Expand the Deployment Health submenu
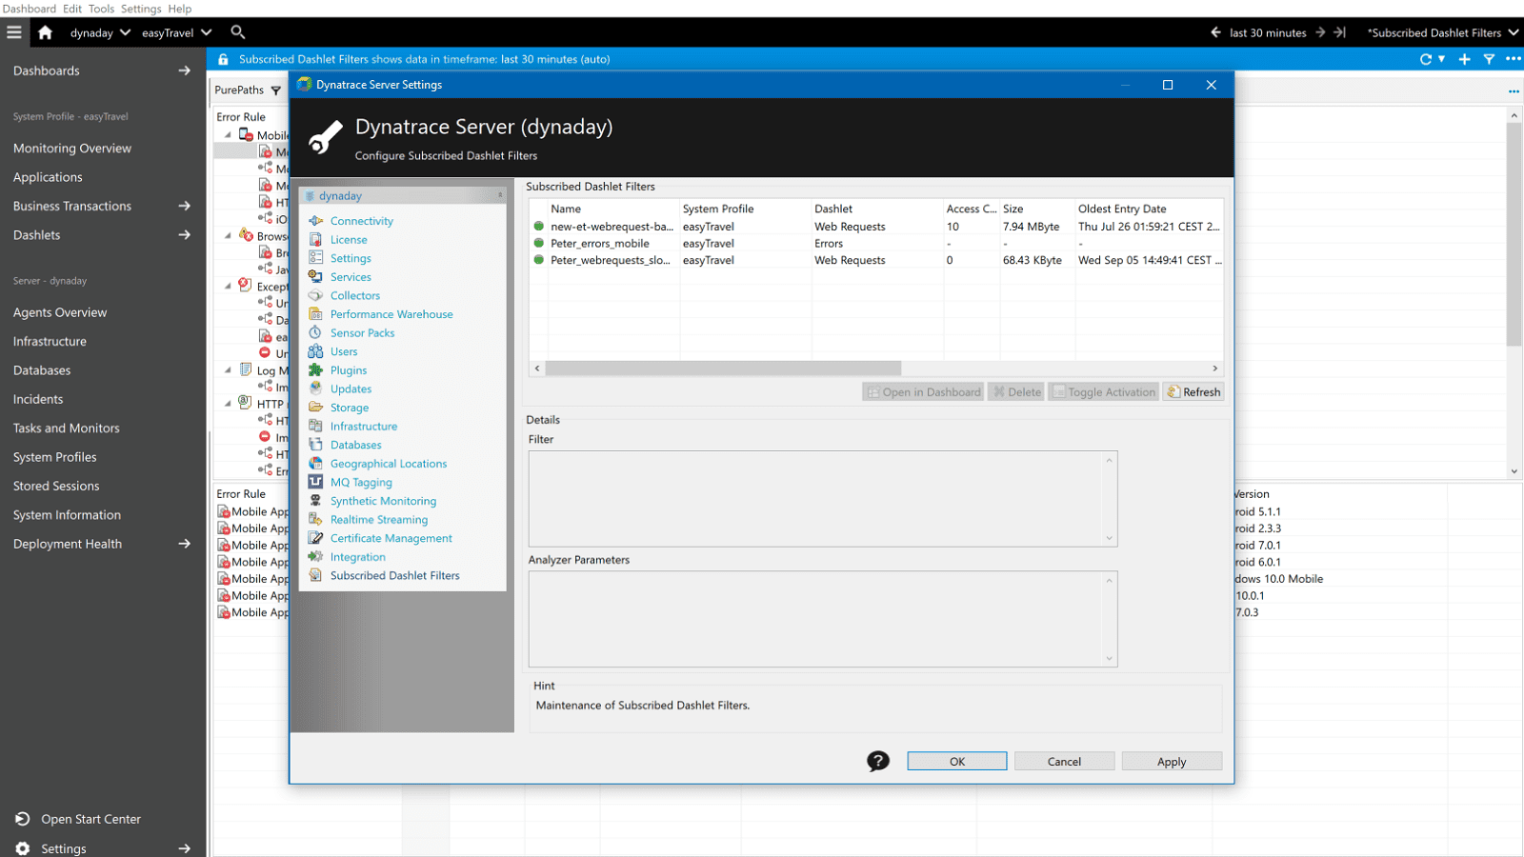 pos(185,544)
